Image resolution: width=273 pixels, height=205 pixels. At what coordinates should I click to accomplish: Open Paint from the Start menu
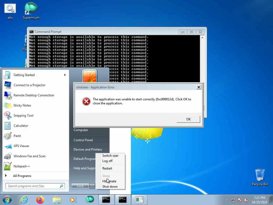36,136
